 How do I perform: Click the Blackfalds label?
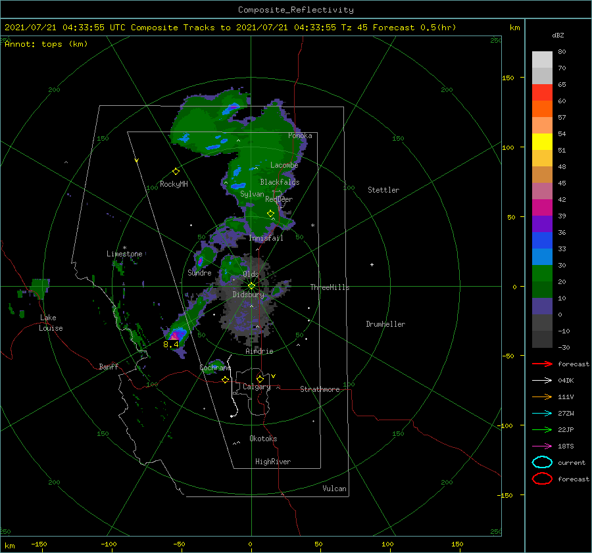click(x=280, y=182)
